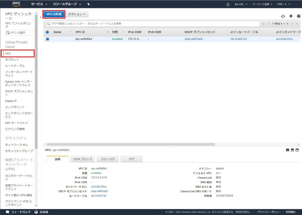Open the サポート menu

click(x=284, y=4)
